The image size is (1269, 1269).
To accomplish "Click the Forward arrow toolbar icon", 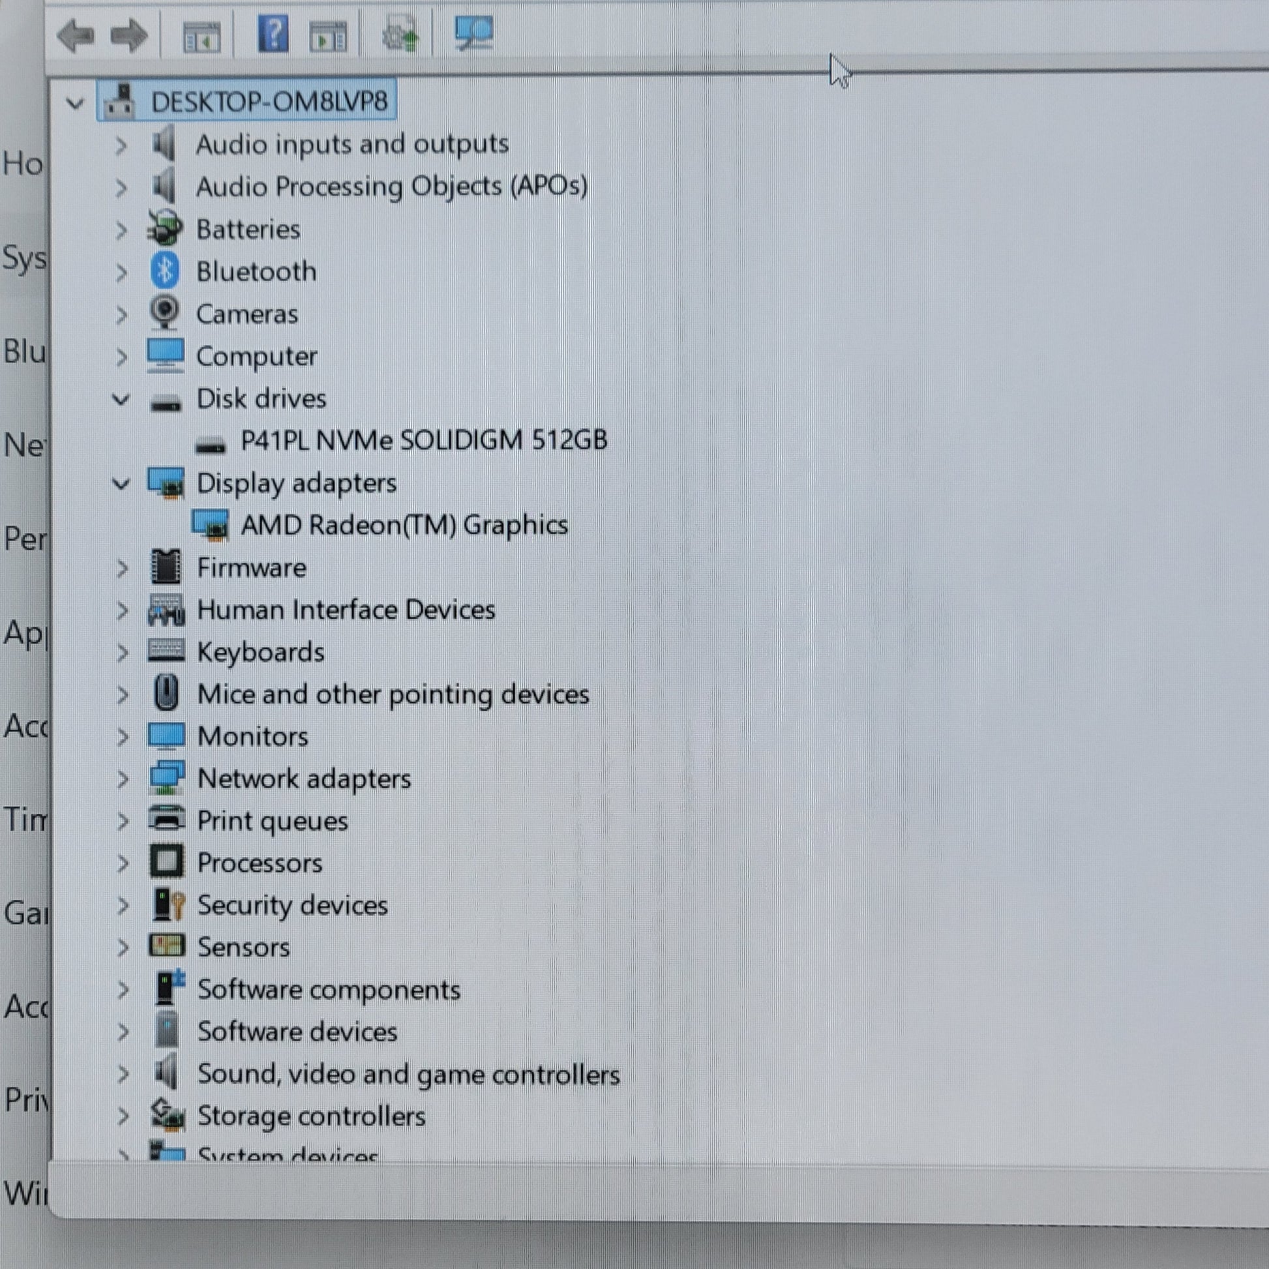I will [128, 35].
